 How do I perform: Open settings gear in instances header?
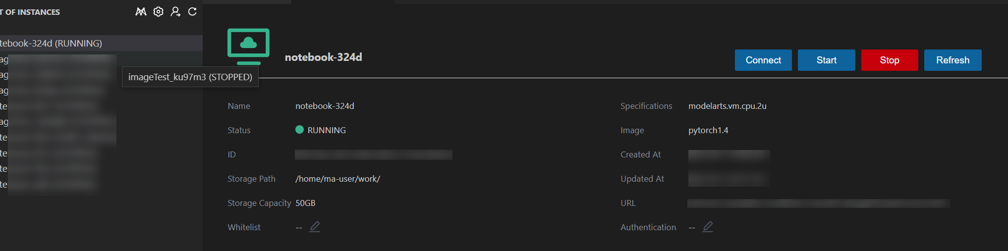click(158, 12)
